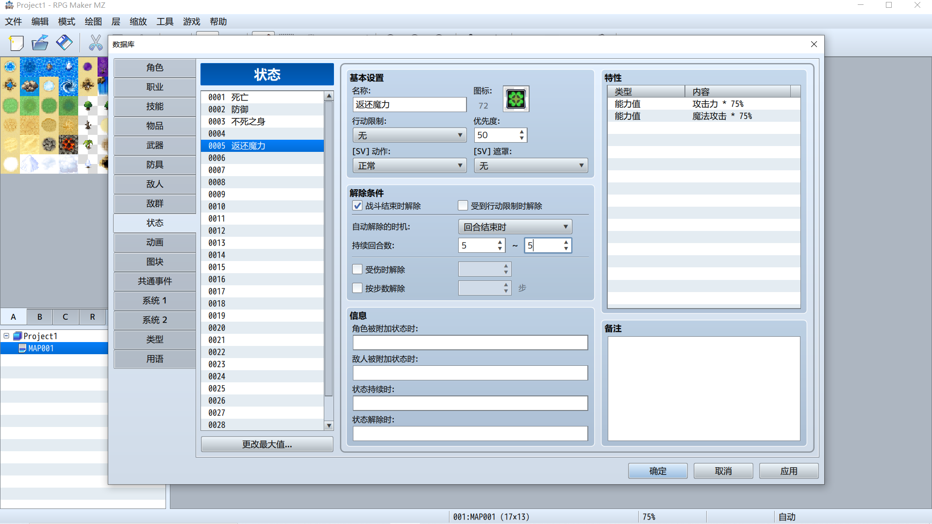Switch to the 角色 database tab
The width and height of the screenshot is (932, 524).
tap(155, 68)
